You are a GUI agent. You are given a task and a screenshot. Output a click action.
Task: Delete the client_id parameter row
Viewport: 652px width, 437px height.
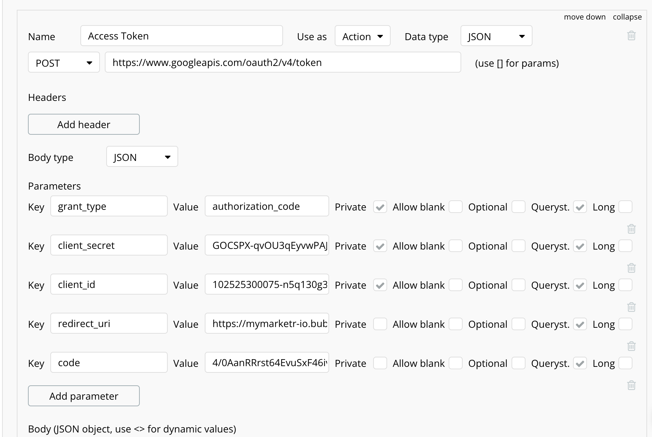(x=631, y=307)
